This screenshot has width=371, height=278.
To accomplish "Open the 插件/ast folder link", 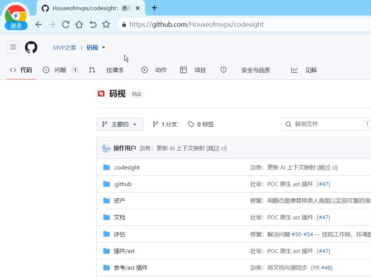I will pyautogui.click(x=124, y=251).
